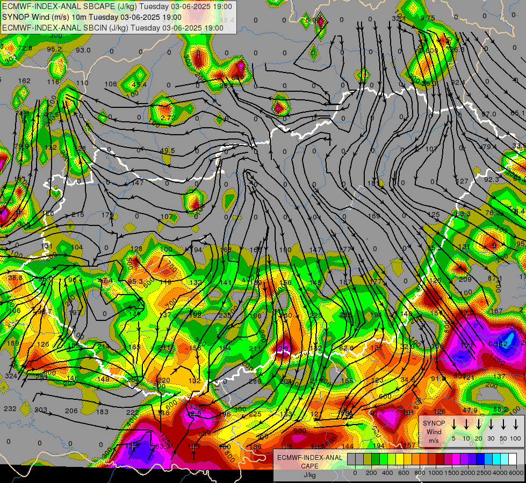Click the 4000 tick label in CAPE legend
Viewport: 526px width, 483px height.
point(501,473)
